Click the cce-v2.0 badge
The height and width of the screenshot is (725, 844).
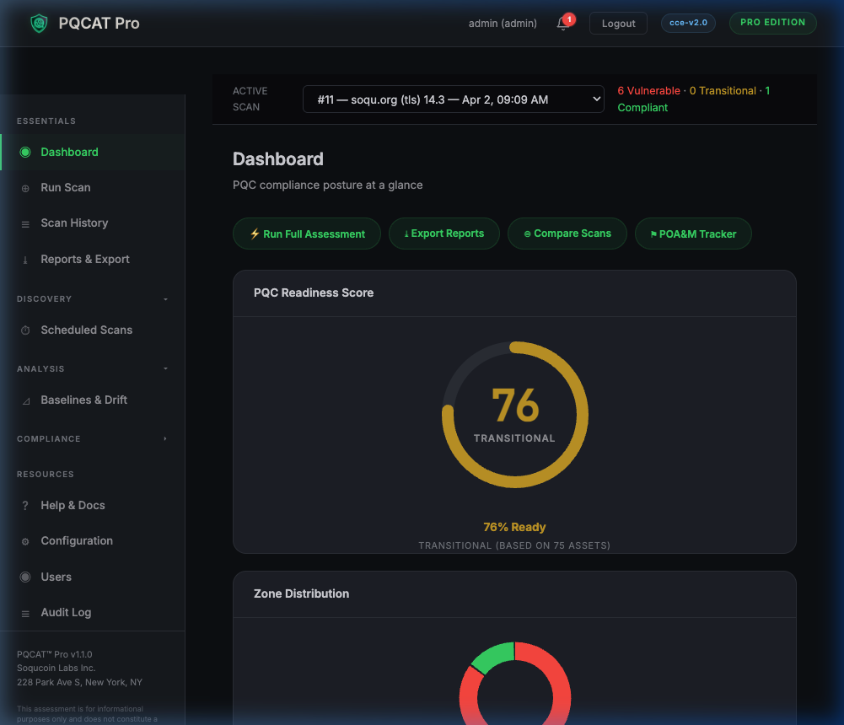click(688, 23)
